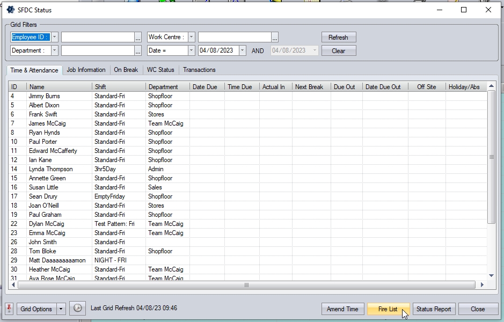Switch to the WC Status tab
This screenshot has height=322, width=504.
tap(160, 70)
